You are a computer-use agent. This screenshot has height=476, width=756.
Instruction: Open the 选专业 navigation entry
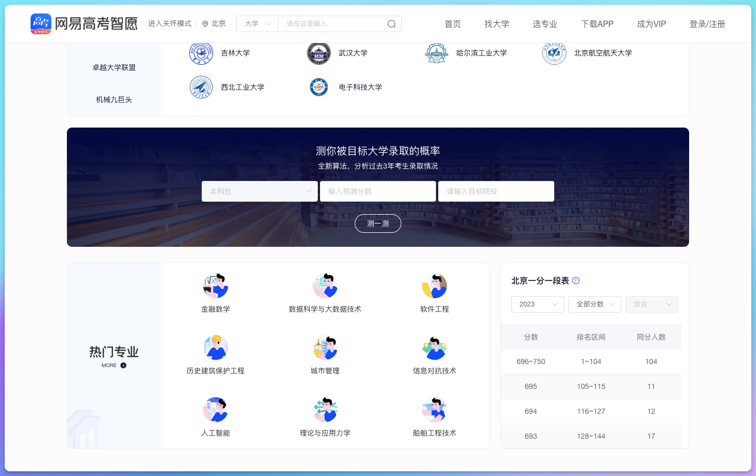[x=545, y=24]
